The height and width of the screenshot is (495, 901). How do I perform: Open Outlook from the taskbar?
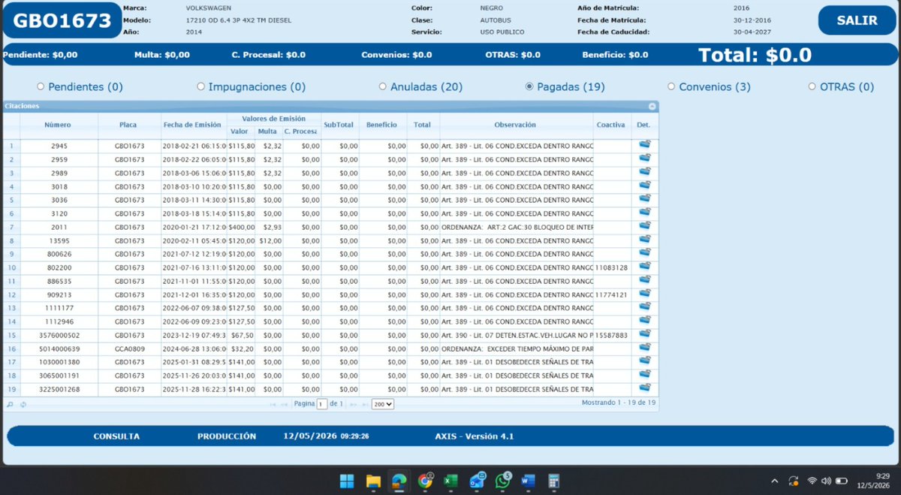click(x=477, y=481)
